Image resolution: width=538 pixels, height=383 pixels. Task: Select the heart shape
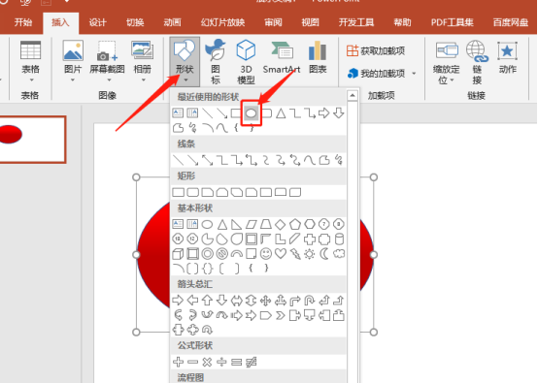(281, 253)
